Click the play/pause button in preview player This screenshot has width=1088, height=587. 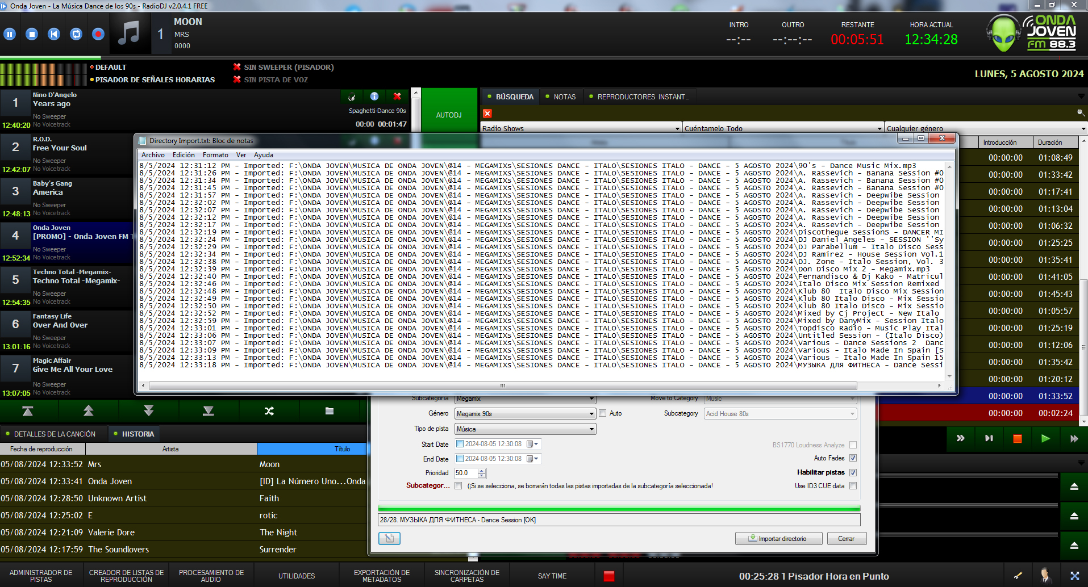(x=989, y=438)
